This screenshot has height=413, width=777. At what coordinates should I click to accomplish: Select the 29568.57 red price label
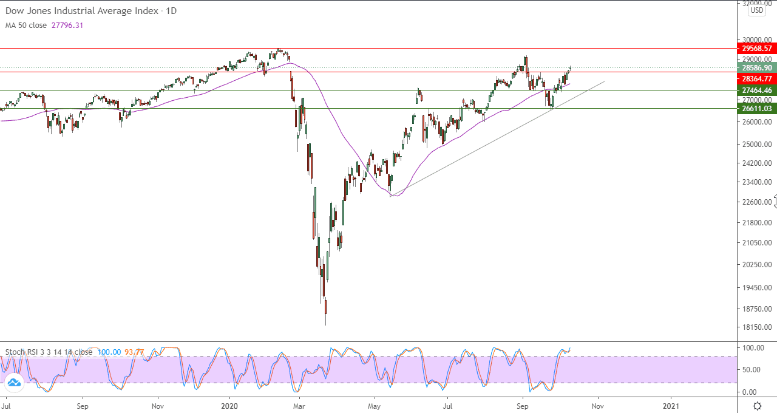coord(756,48)
